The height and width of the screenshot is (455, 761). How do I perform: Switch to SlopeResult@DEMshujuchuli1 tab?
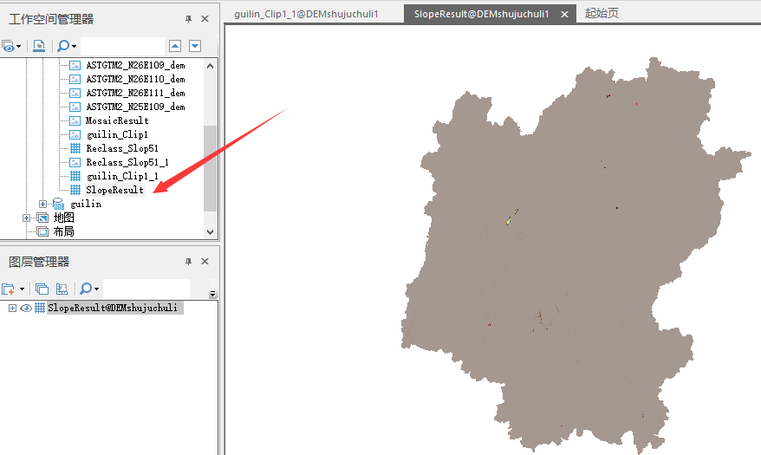tap(481, 14)
